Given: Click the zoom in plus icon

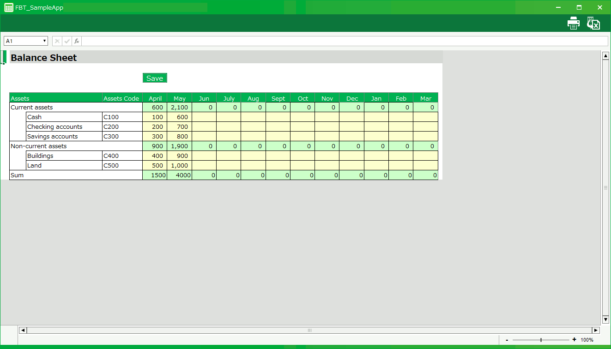Looking at the screenshot, I should coord(574,340).
